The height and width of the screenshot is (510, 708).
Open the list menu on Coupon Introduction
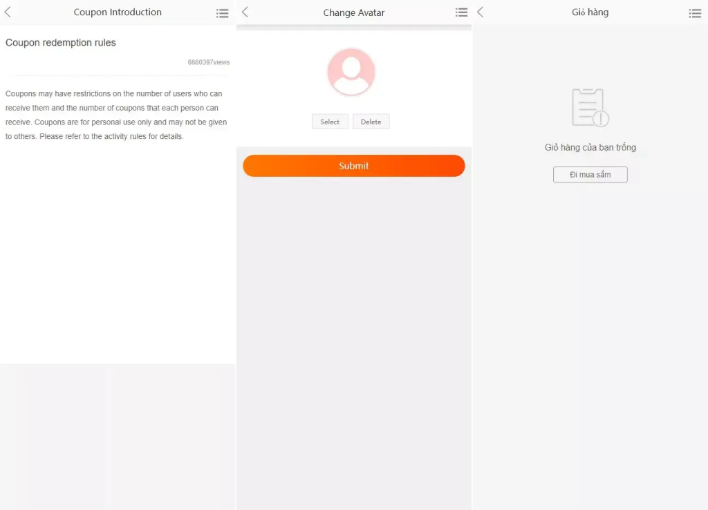[x=222, y=13]
